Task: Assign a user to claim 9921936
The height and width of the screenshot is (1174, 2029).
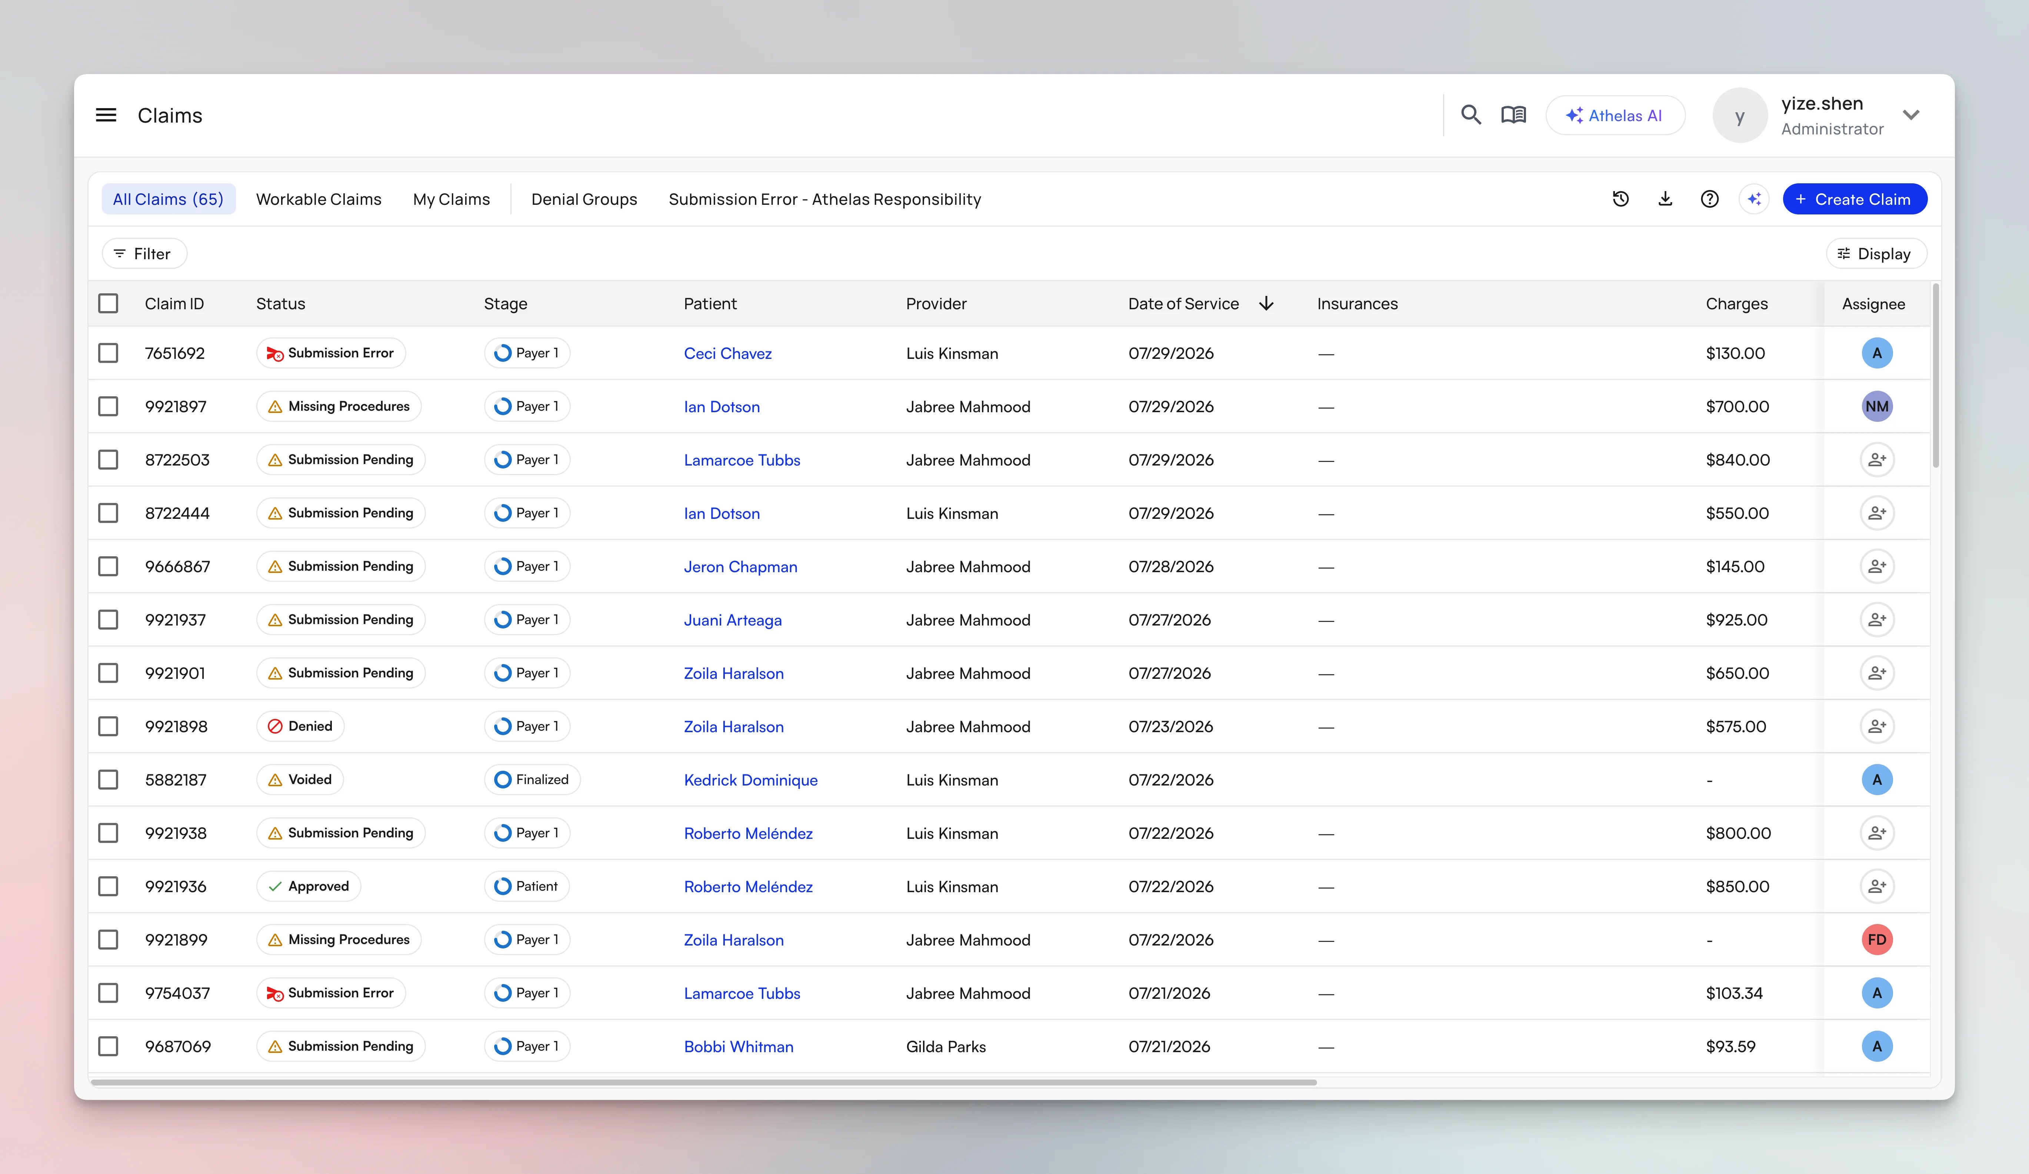Action: click(x=1877, y=886)
